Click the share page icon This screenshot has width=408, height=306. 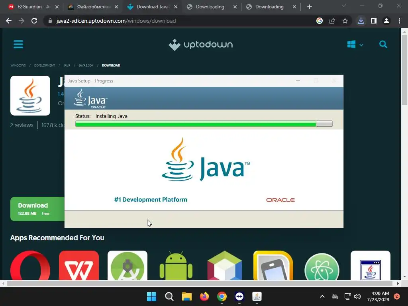pos(332,21)
